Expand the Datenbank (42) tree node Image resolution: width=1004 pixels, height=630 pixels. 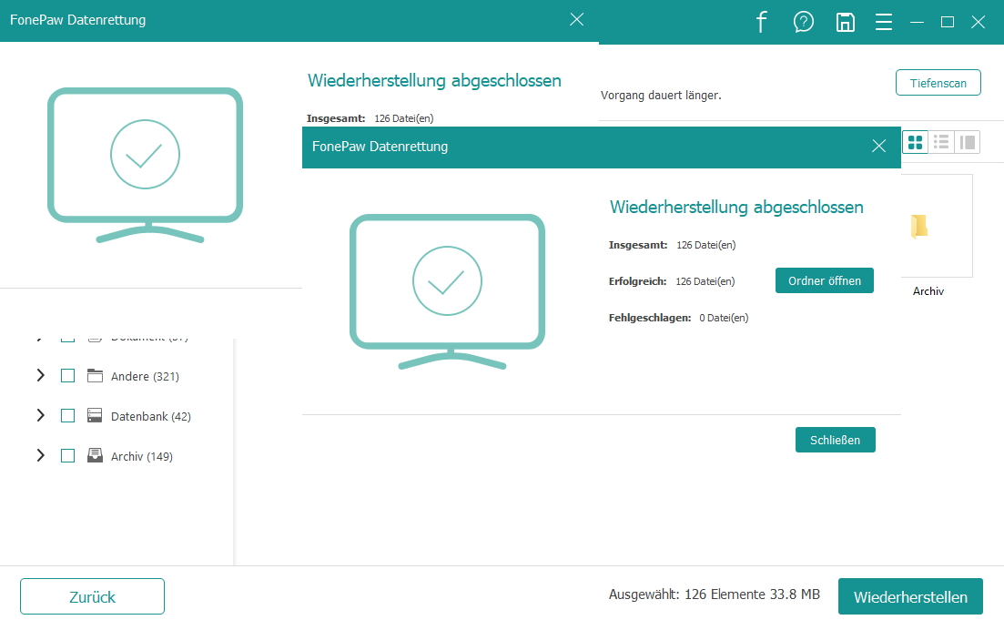click(40, 415)
